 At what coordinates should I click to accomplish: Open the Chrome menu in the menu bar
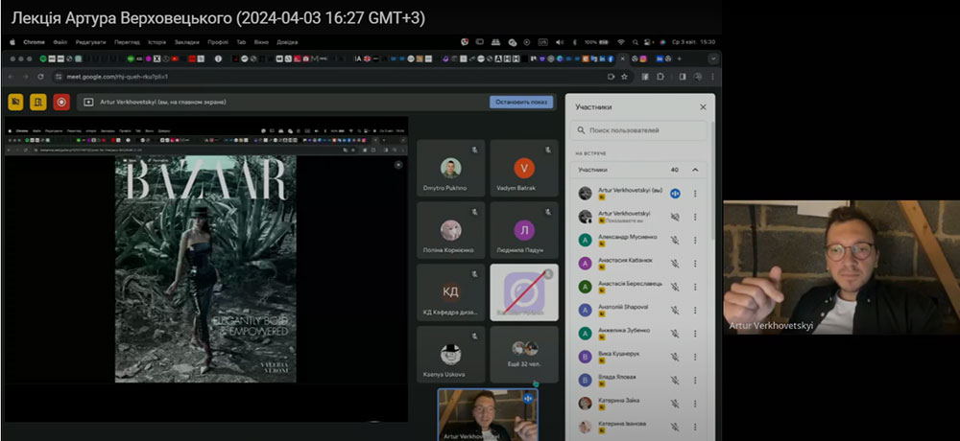click(x=34, y=42)
